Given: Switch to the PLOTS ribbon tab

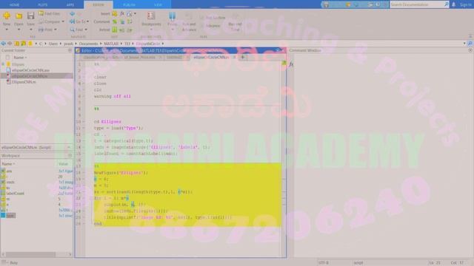Looking at the screenshot, I should 43,5.
